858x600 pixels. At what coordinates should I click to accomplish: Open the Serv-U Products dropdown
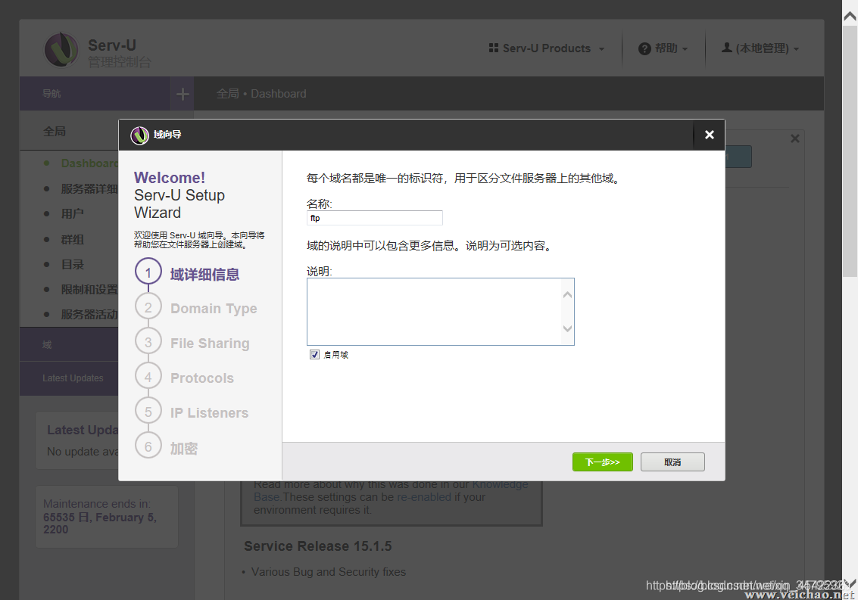point(547,48)
